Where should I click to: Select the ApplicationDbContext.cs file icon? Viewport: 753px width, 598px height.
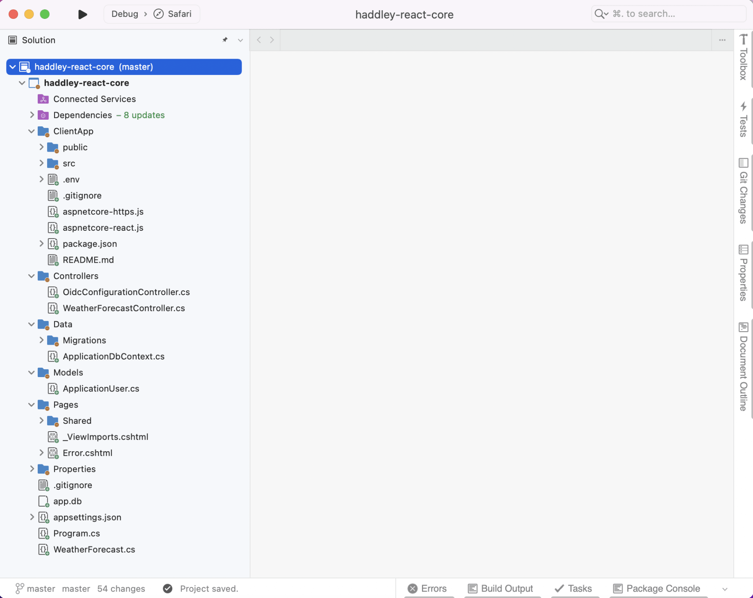pyautogui.click(x=53, y=357)
